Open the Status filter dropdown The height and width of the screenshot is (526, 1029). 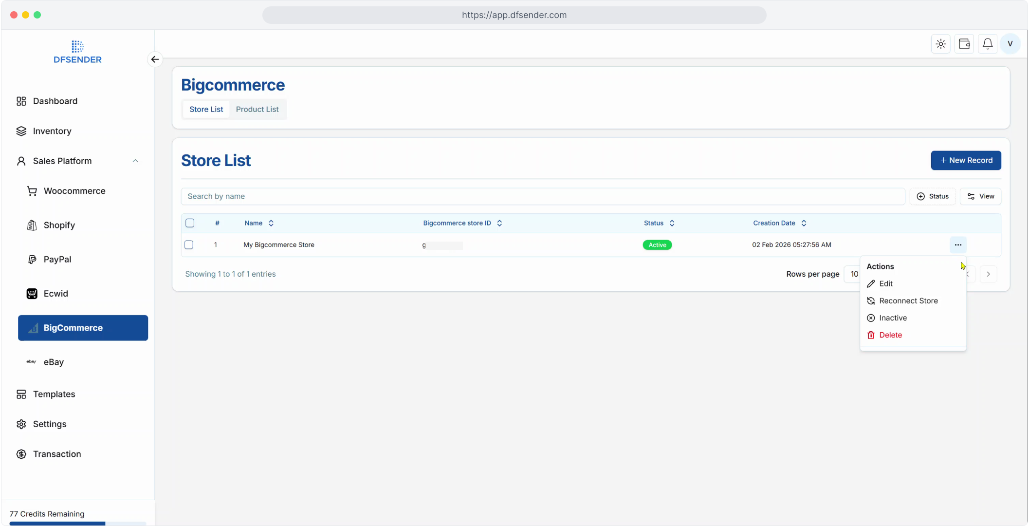coord(932,196)
